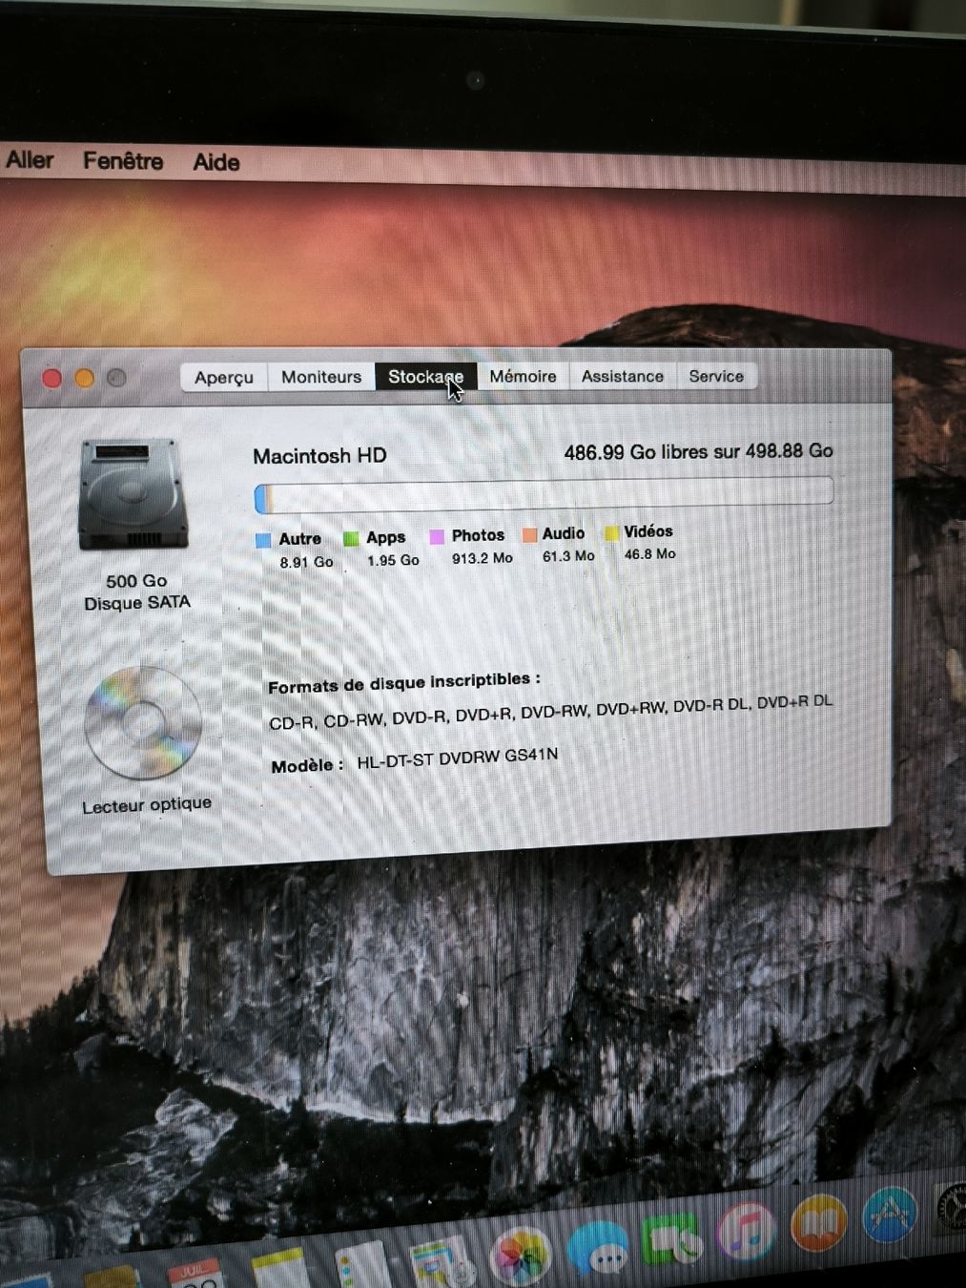Launch FaceTime from the Dock

coord(672,1240)
